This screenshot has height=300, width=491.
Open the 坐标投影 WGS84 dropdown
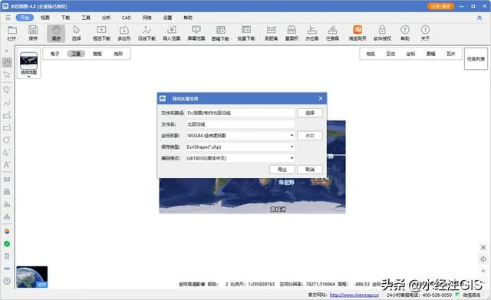click(x=292, y=136)
